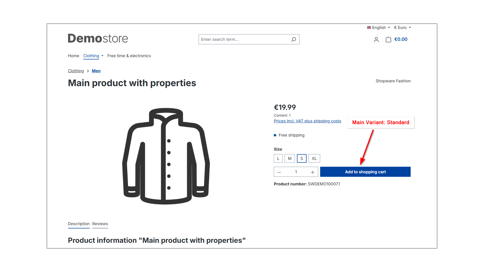Increase quantity with the plus icon
The image size is (484, 272).
click(312, 172)
